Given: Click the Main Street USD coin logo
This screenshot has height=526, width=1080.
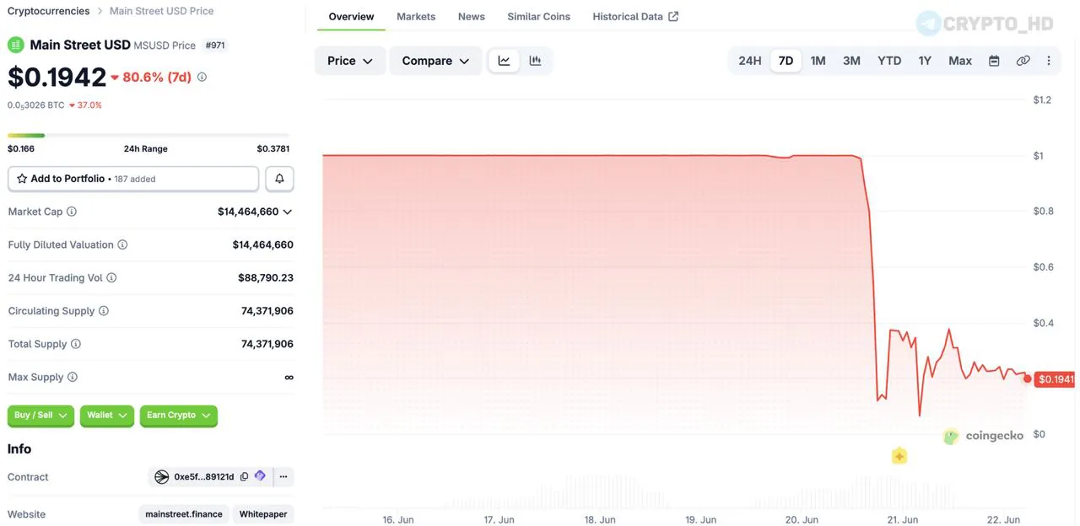Looking at the screenshot, I should tap(16, 45).
